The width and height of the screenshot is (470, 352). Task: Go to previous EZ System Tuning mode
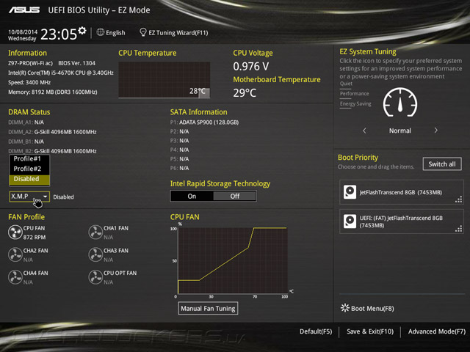pos(364,131)
